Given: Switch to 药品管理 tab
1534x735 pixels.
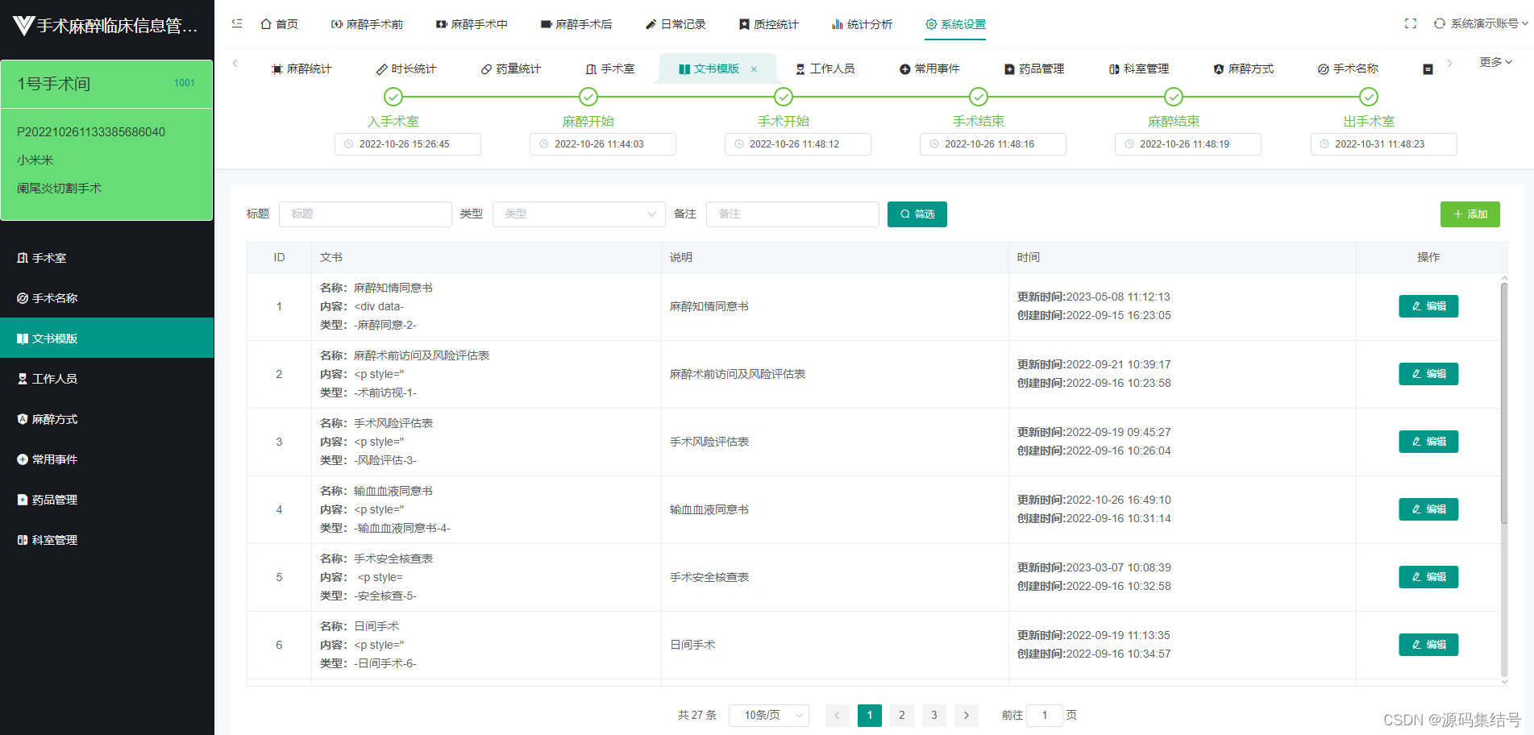Looking at the screenshot, I should (x=1034, y=69).
